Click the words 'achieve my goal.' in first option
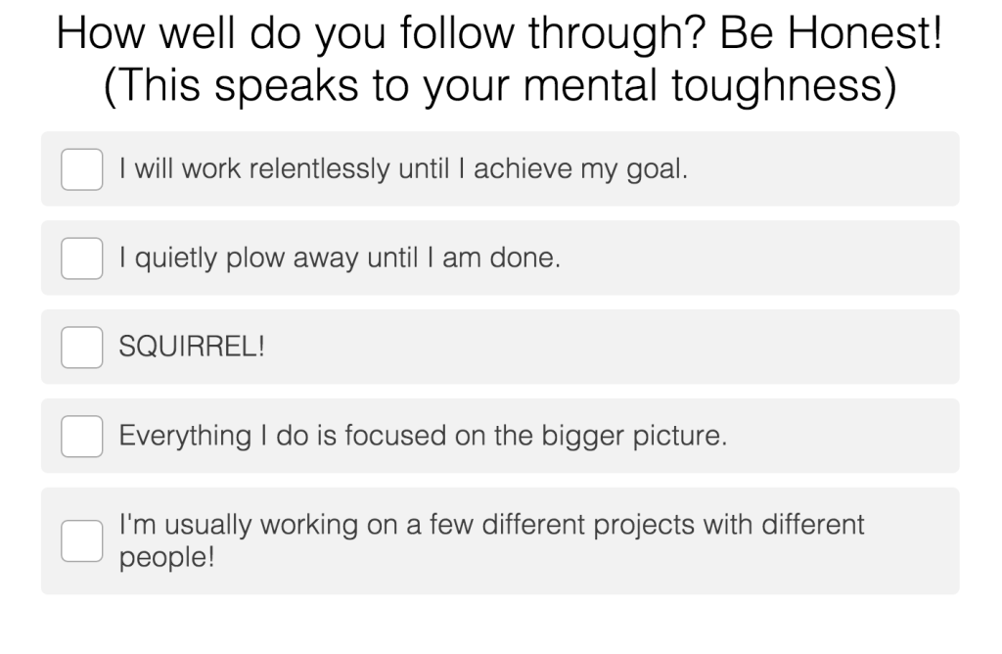 click(581, 169)
